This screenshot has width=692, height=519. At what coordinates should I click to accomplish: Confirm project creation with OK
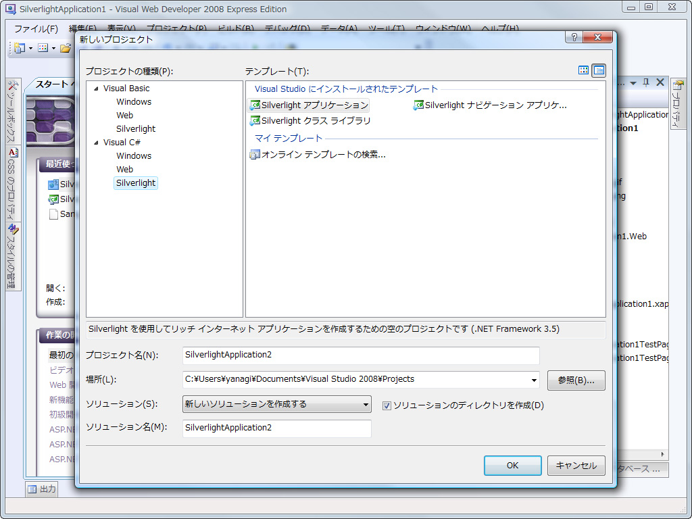(512, 465)
